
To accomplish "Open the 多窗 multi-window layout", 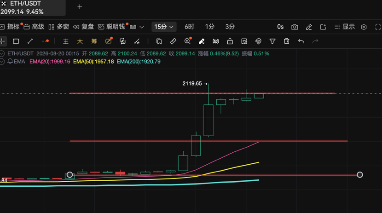I will point(59,27).
